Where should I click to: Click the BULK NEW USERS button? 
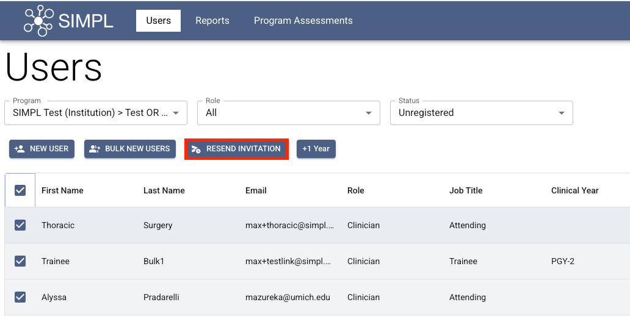click(130, 149)
